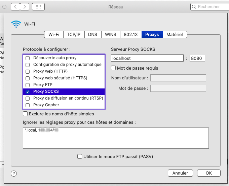
Task: Click the search magnifier icon
Action: 194,7
